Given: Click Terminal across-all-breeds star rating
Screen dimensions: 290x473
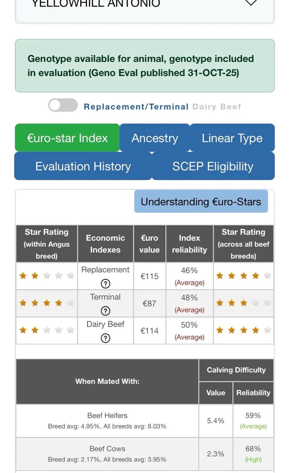Looking at the screenshot, I should click(x=243, y=303).
